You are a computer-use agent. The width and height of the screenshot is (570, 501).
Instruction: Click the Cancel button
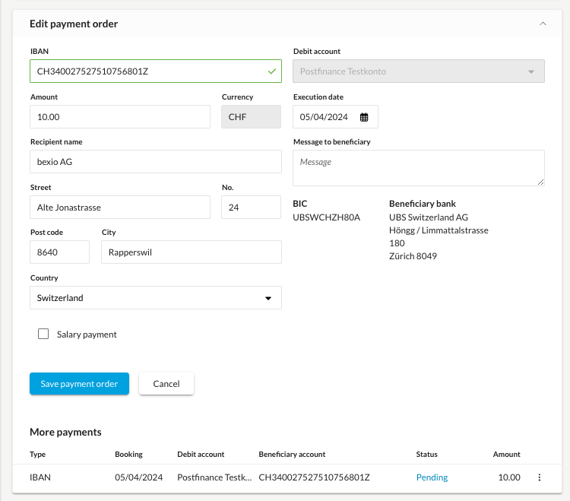pyautogui.click(x=166, y=384)
